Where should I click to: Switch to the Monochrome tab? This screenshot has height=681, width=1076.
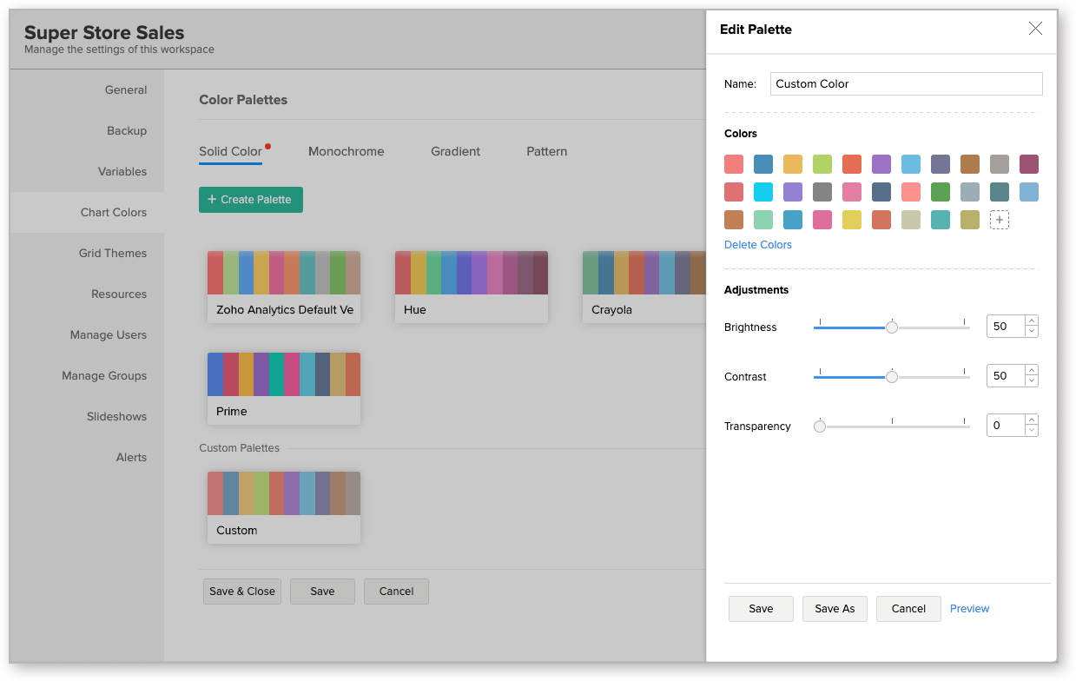346,151
